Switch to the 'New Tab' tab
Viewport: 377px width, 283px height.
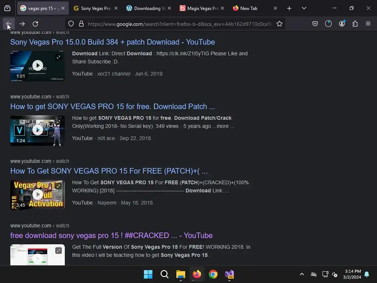coord(255,8)
